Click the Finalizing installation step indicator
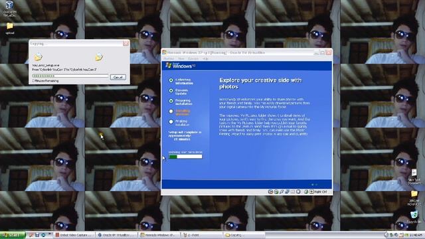 pos(171,121)
